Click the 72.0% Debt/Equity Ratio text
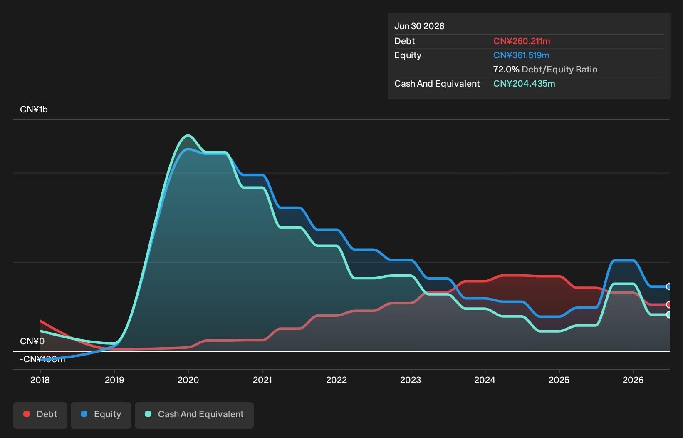The width and height of the screenshot is (683, 438). coord(545,70)
